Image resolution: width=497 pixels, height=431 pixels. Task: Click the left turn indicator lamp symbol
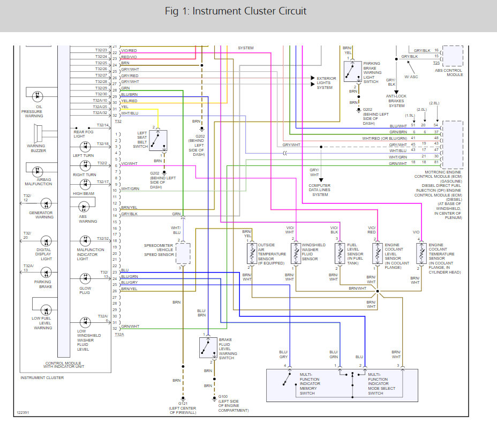click(x=85, y=147)
